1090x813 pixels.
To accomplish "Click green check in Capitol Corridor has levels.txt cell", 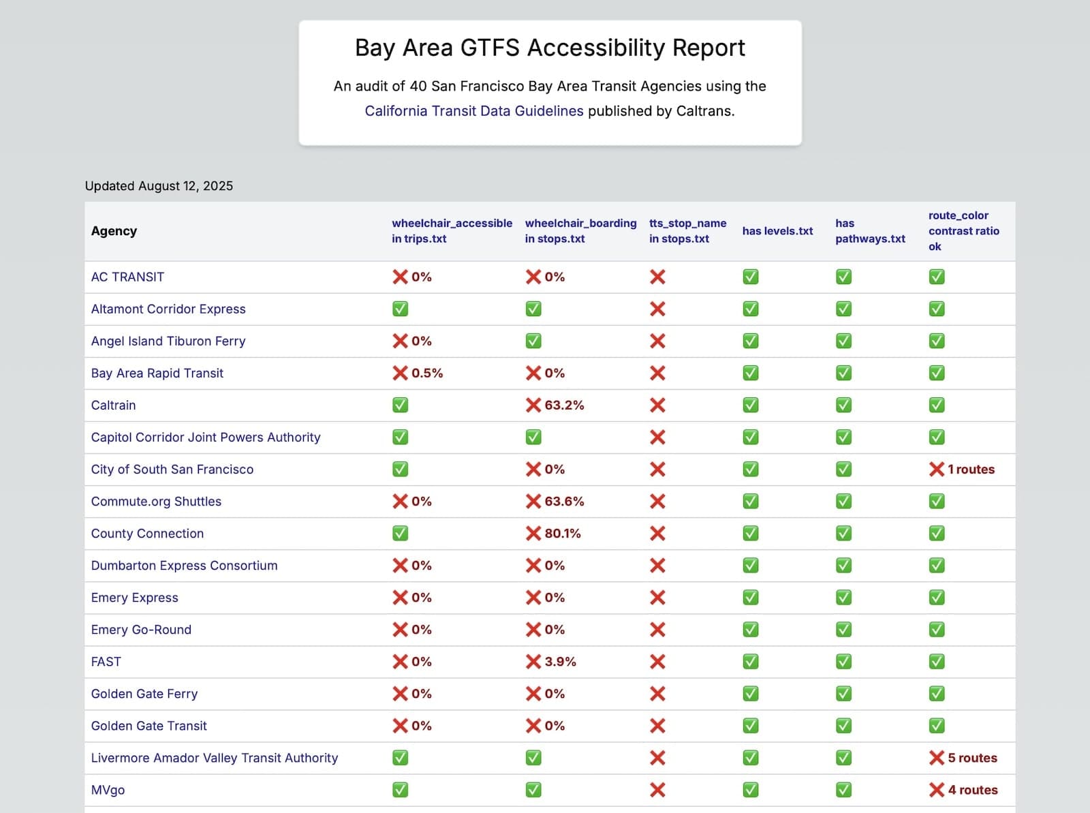I will tap(750, 437).
